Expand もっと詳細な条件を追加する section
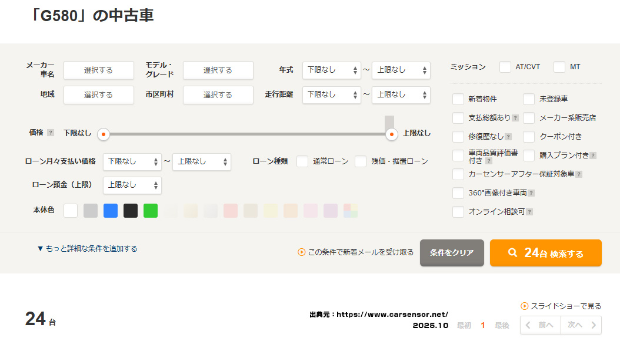620x338 pixels. tap(87, 249)
